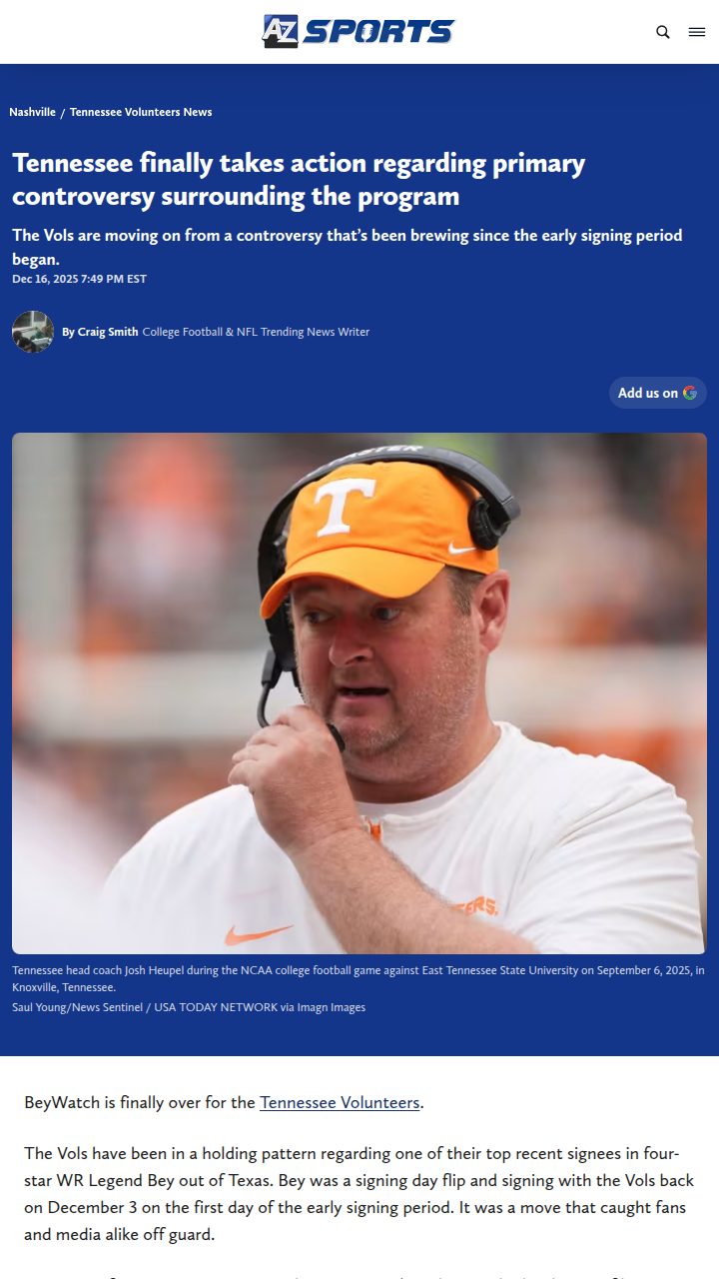719x1279 pixels.
Task: Go to the Nashville breadcrumb
Action: coord(33,112)
